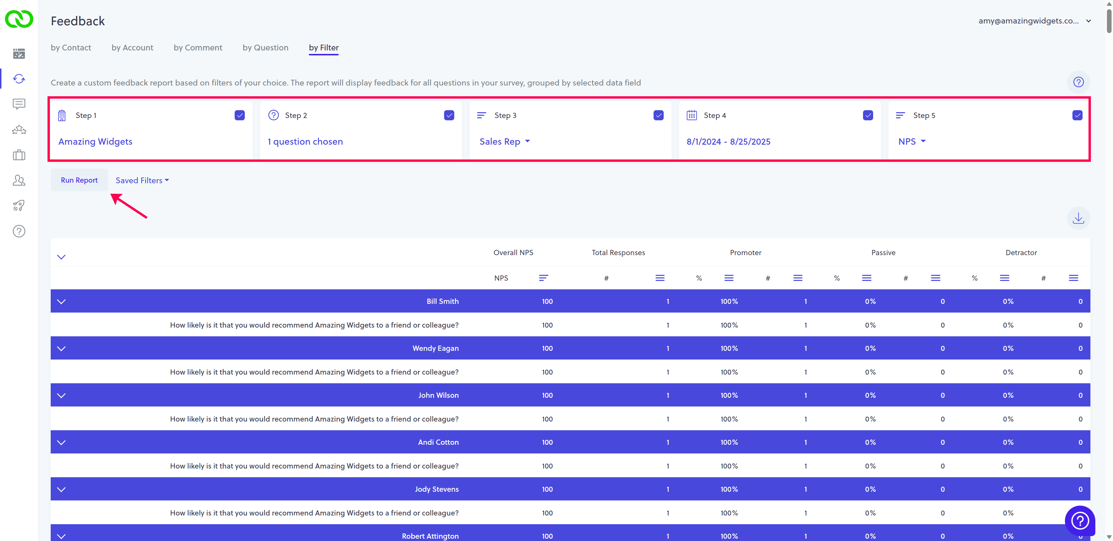Click the Amazing Widgets account link

point(96,142)
